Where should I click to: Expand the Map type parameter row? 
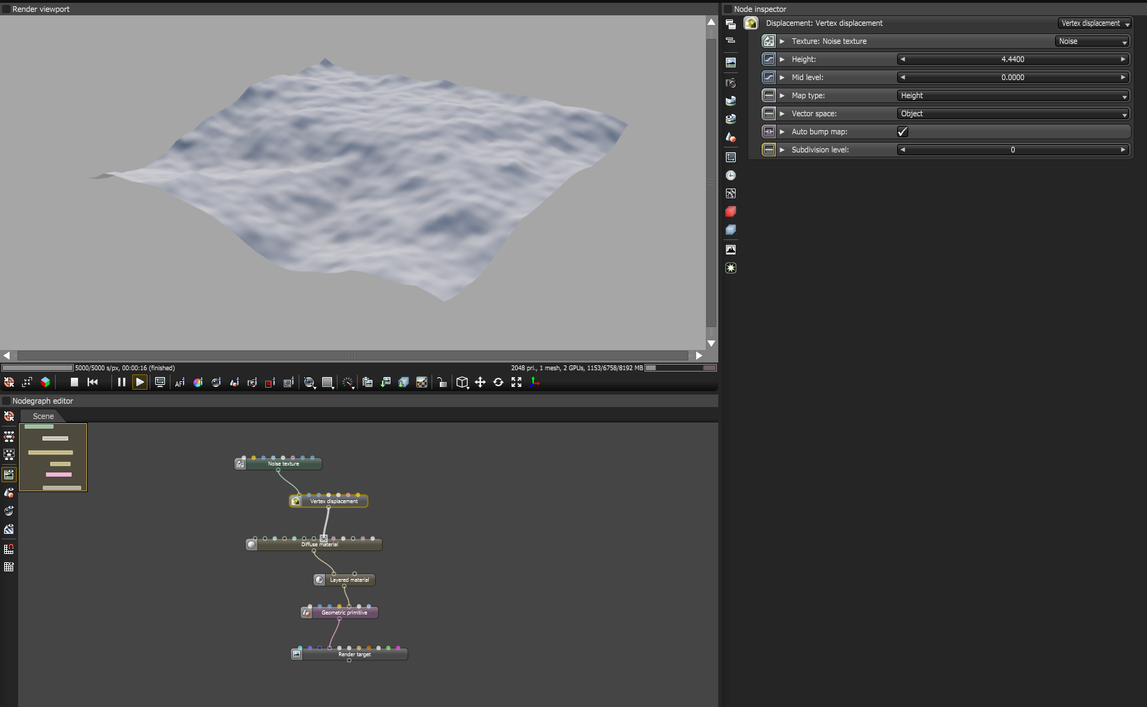tap(782, 95)
